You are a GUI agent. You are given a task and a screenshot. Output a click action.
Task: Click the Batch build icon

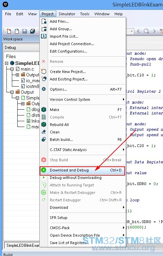coord(44,140)
